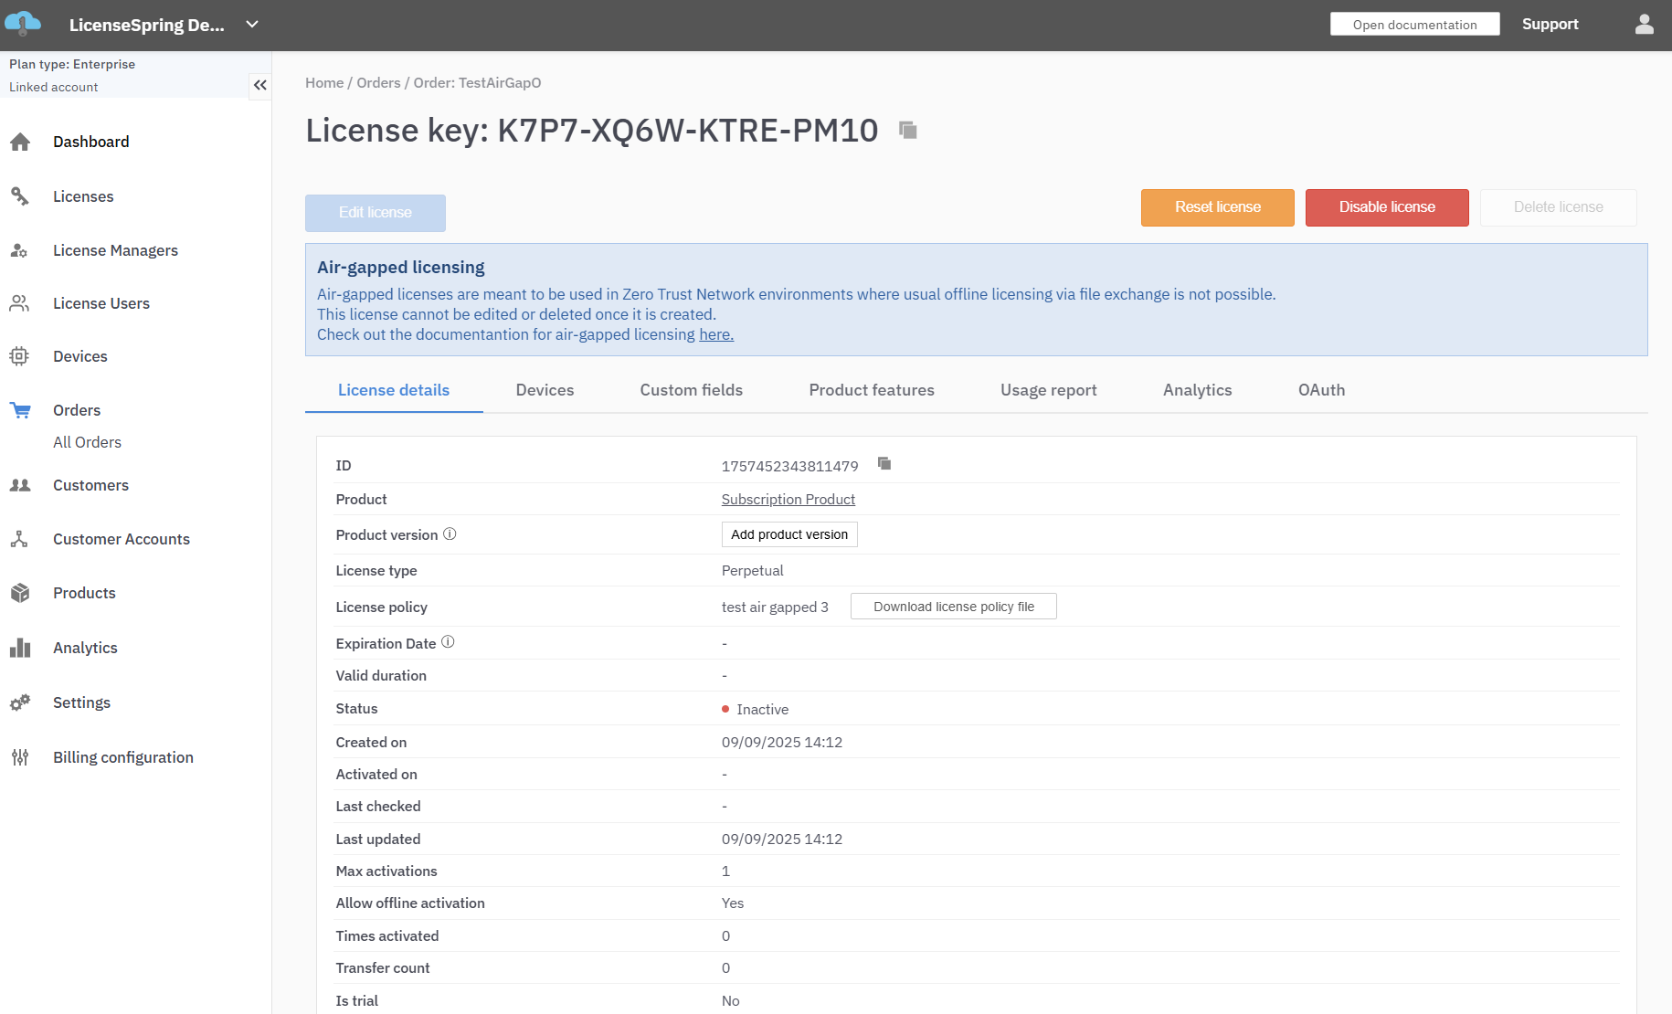The image size is (1672, 1014).
Task: Show Product version info tooltip icon
Action: [450, 534]
